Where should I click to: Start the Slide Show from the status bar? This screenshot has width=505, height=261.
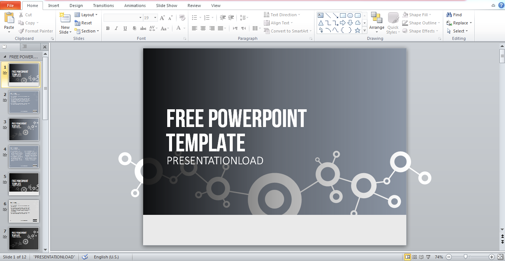point(428,257)
